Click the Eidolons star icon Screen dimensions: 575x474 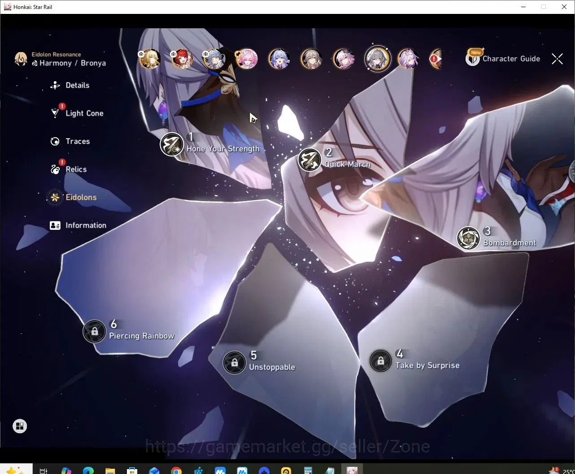pos(55,197)
